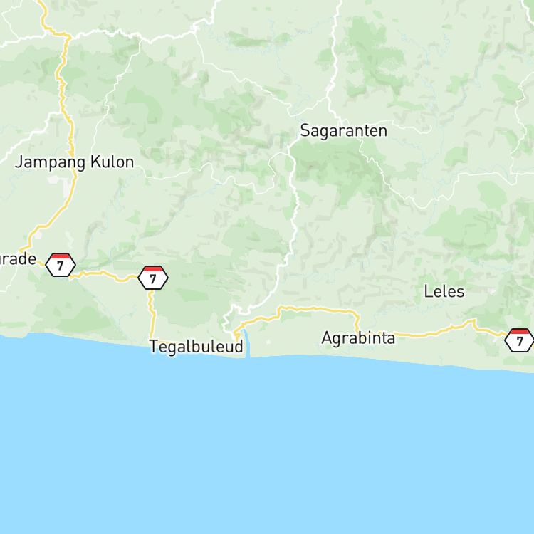This screenshot has width=534, height=534.
Task: Click the route 7 shield beside Surade
Action: coord(61,265)
